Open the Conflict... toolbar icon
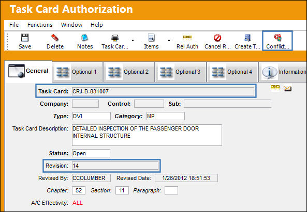Image resolution: width=307 pixels, height=212 pixels. [x=277, y=38]
